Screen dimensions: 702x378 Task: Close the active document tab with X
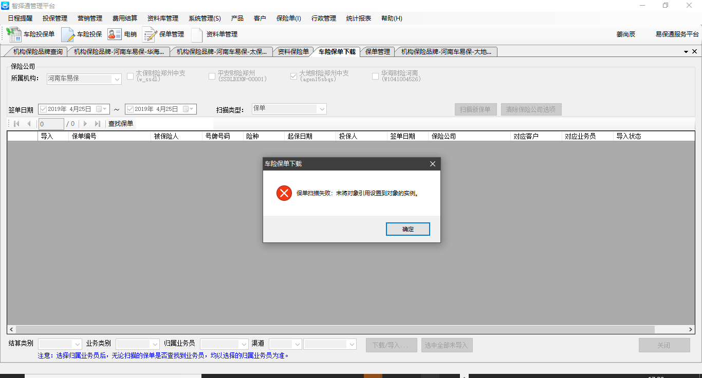pyautogui.click(x=695, y=51)
